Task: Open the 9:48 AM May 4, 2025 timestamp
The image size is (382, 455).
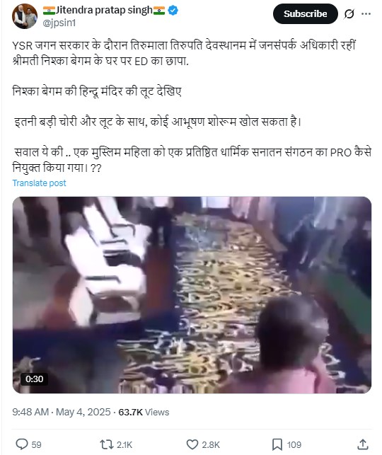Action: click(x=62, y=412)
